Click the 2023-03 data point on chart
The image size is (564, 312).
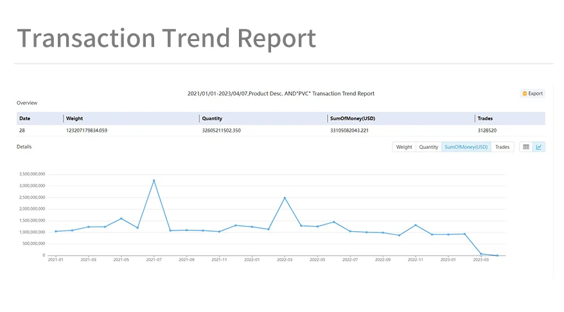pyautogui.click(x=481, y=254)
